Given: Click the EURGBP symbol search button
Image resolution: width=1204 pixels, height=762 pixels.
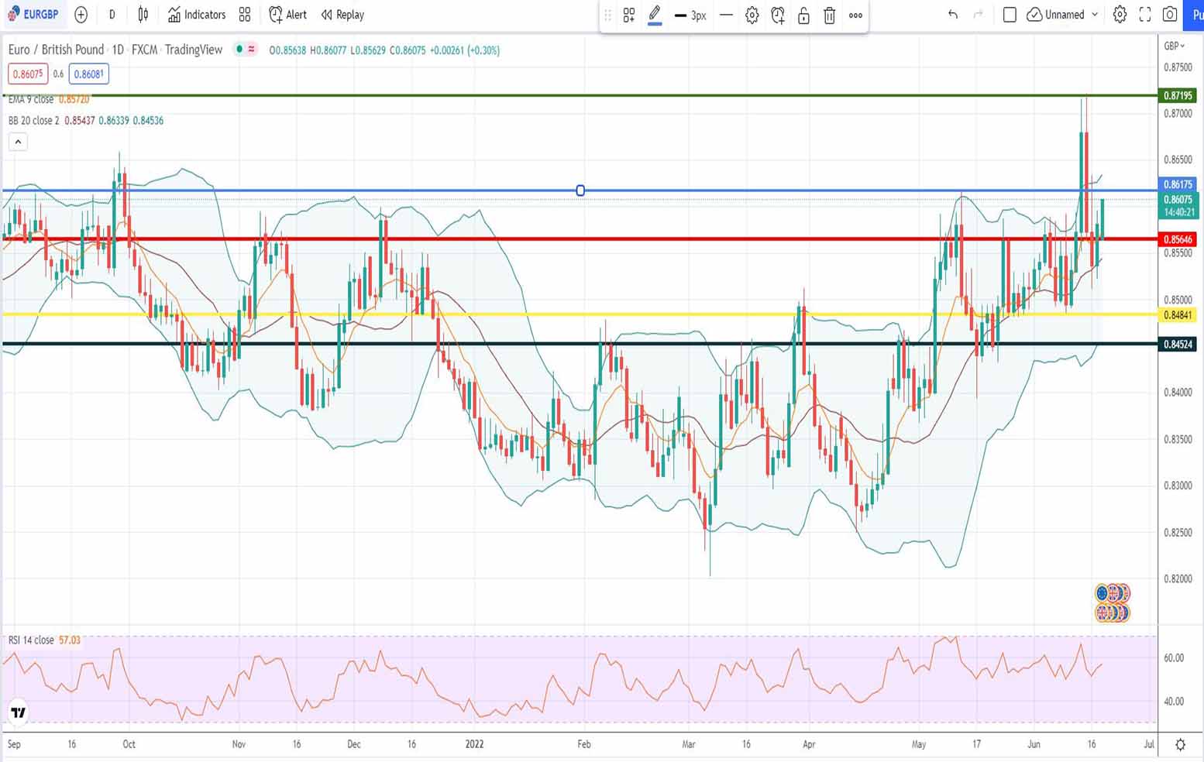Looking at the screenshot, I should coord(33,15).
